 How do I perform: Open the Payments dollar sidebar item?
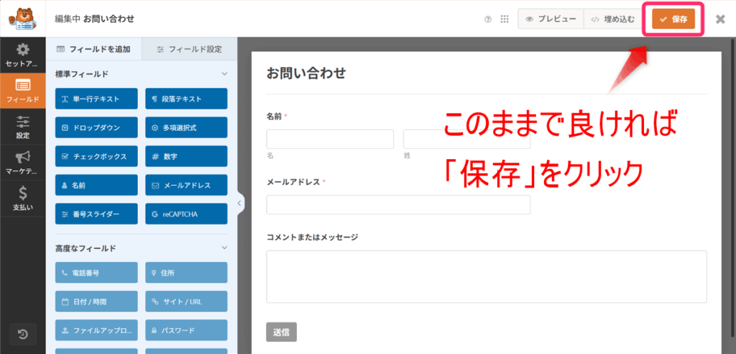(x=23, y=199)
